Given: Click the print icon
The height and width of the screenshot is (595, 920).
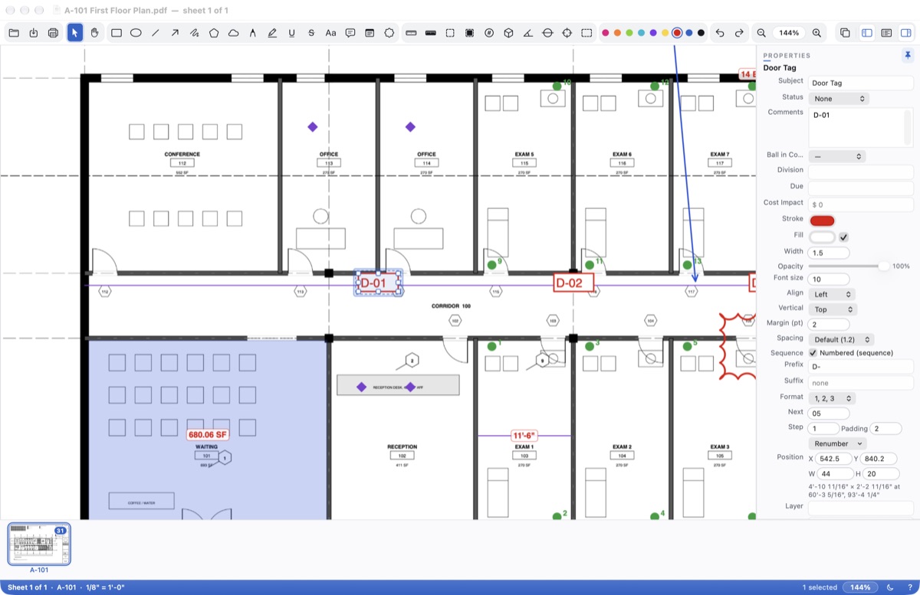Looking at the screenshot, I should [x=53, y=33].
